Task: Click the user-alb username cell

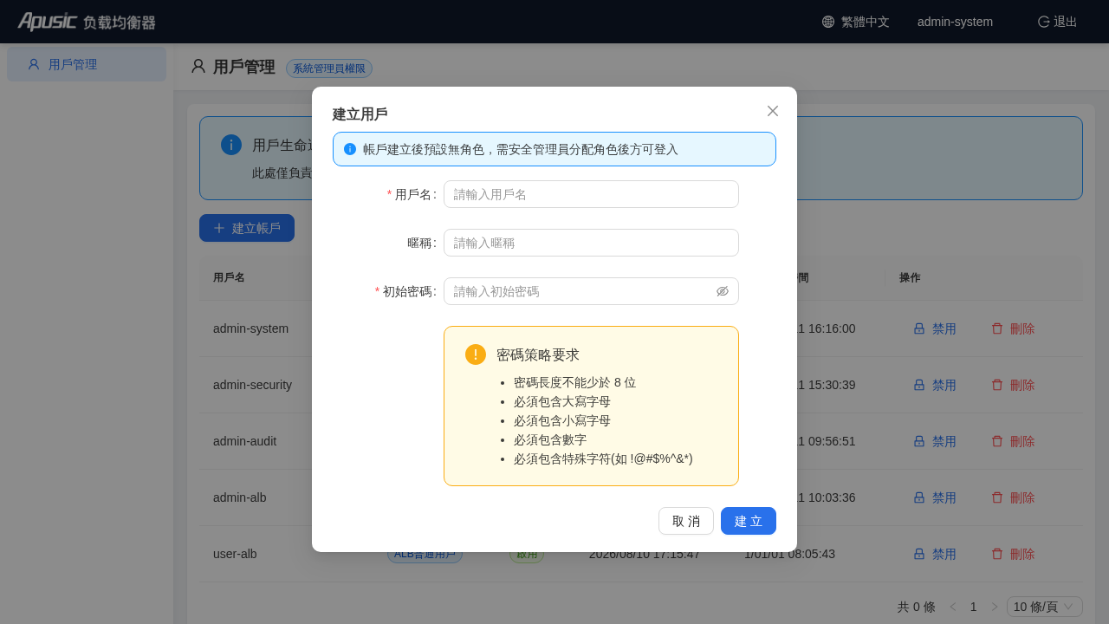Action: [x=235, y=554]
